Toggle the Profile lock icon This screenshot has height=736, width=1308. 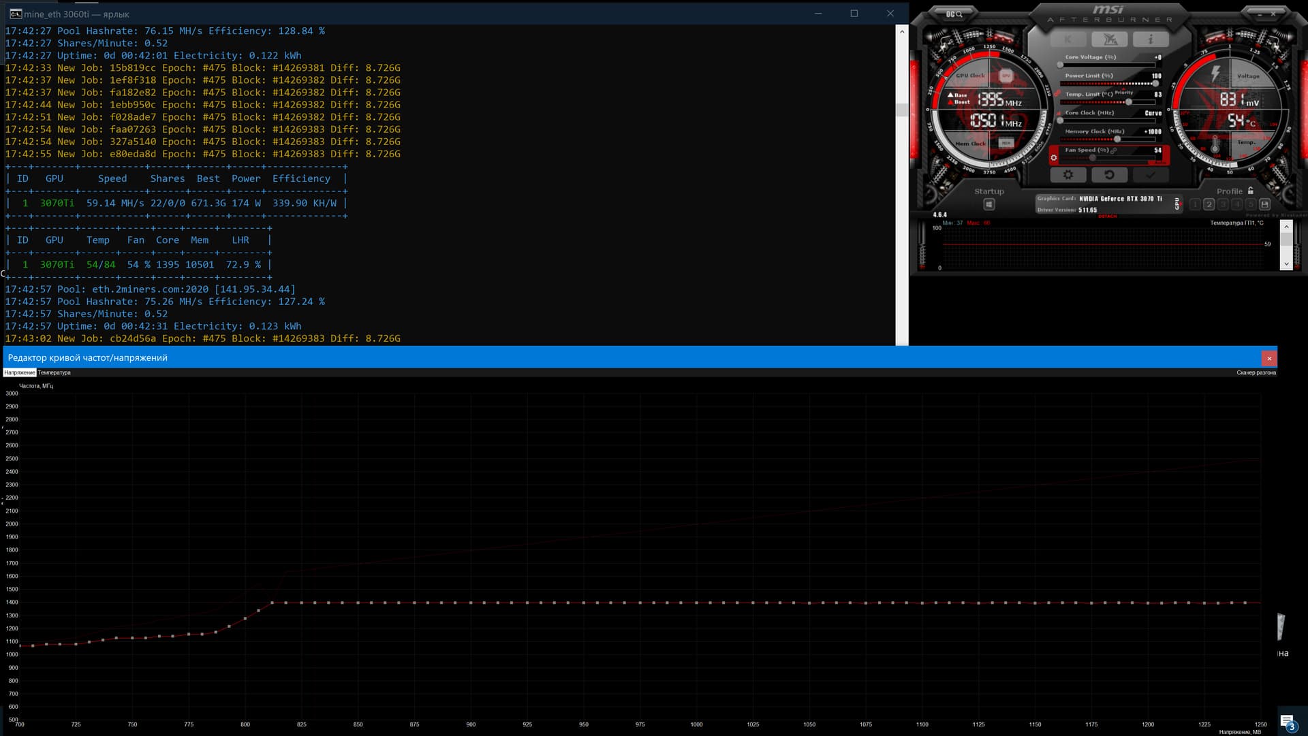(x=1250, y=191)
